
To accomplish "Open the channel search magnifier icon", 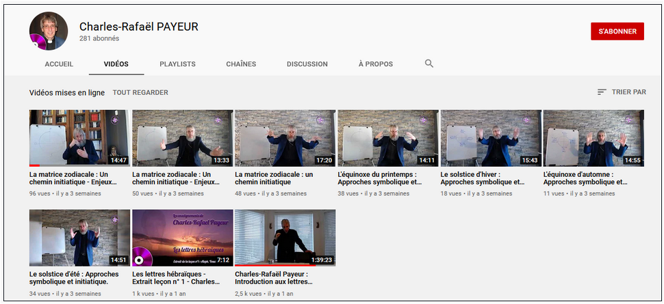I will [x=429, y=64].
